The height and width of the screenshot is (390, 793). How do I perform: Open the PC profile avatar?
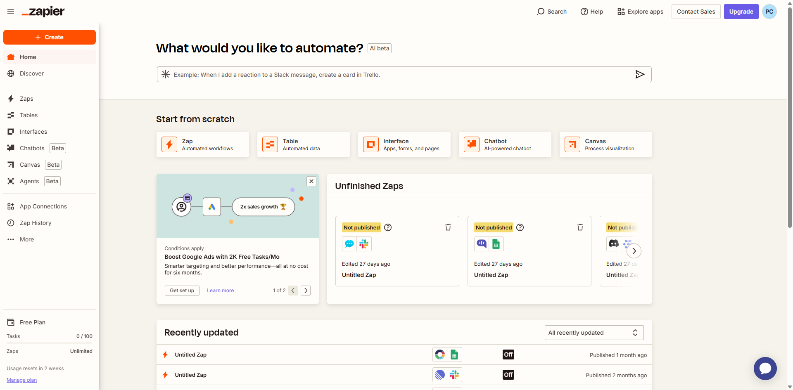click(769, 12)
